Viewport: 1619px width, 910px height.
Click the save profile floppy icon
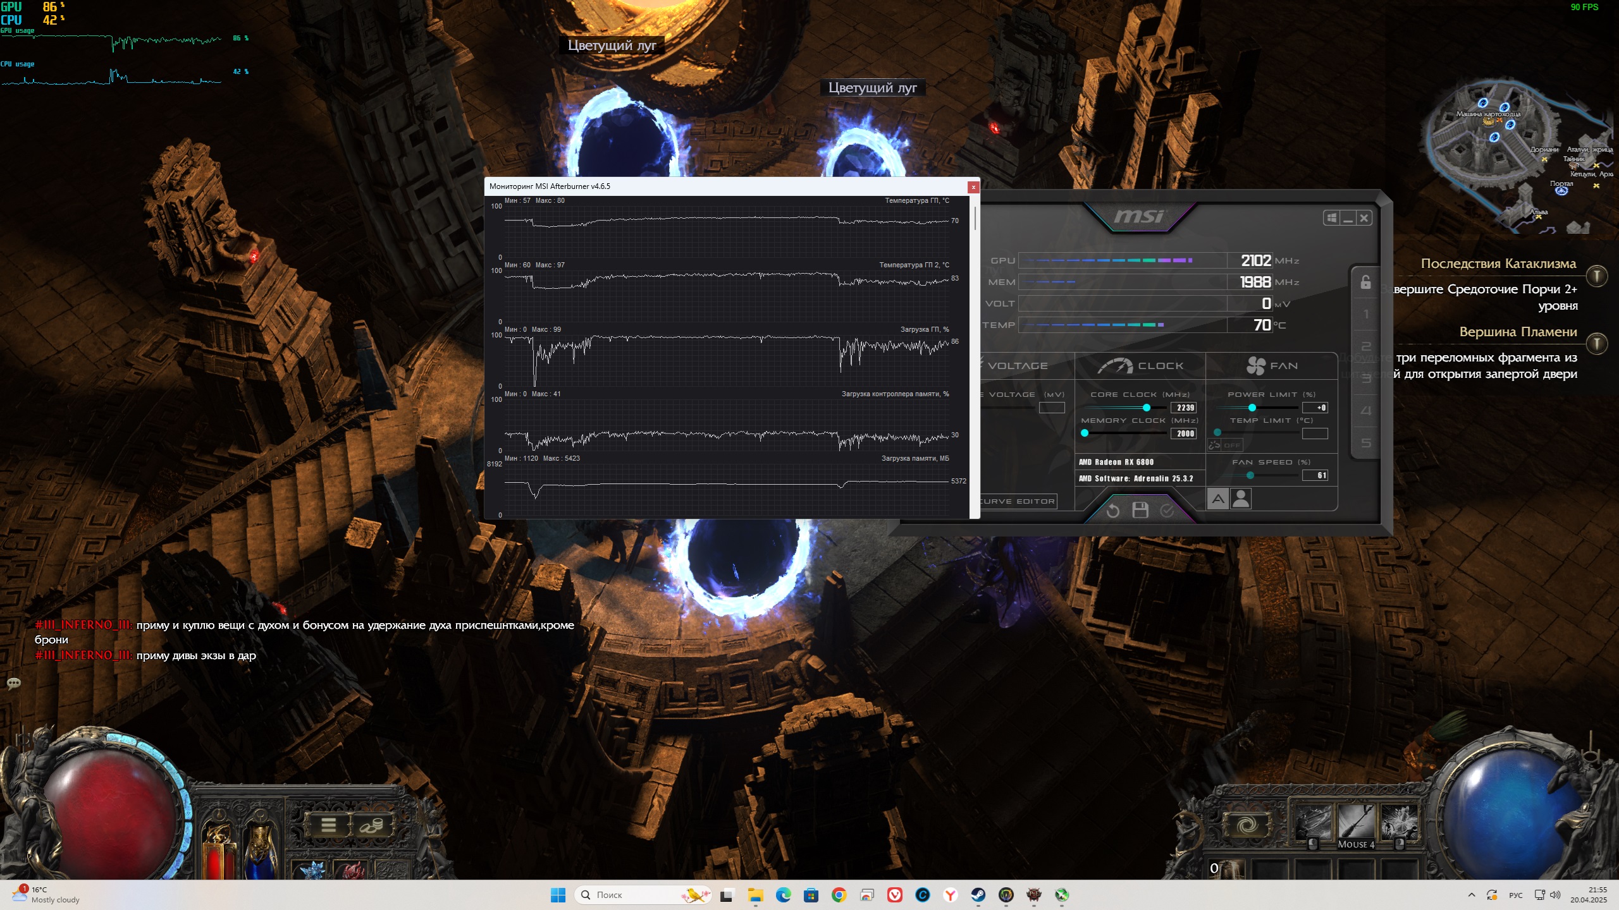[1140, 510]
